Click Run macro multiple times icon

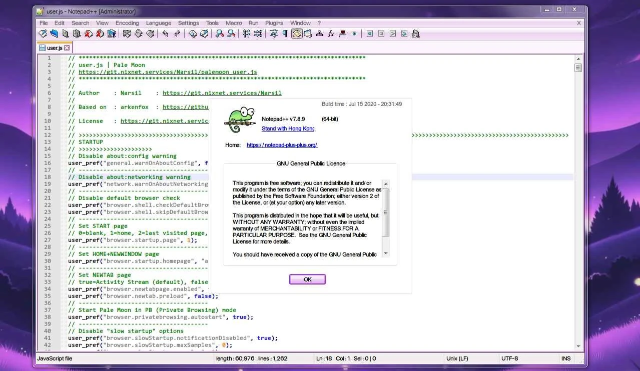pyautogui.click(x=404, y=33)
